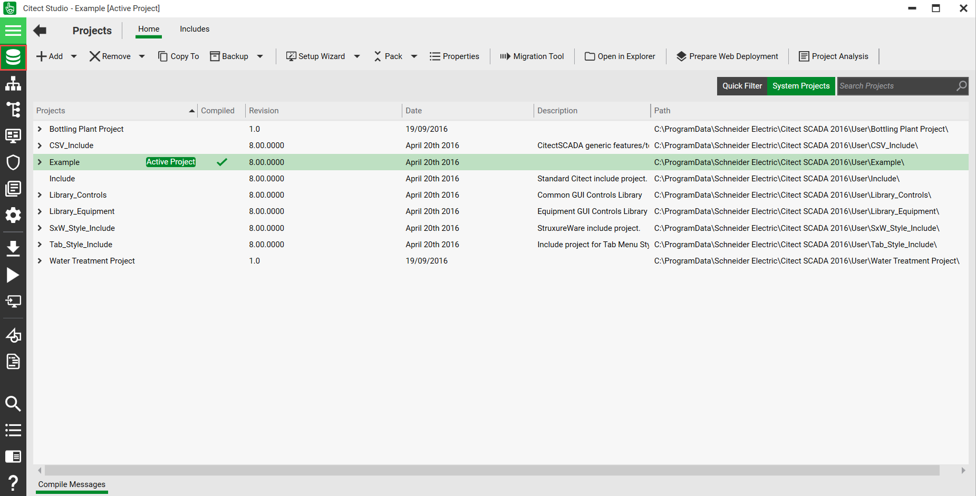Open the Backup dropdown arrow
The width and height of the screenshot is (976, 496).
260,56
